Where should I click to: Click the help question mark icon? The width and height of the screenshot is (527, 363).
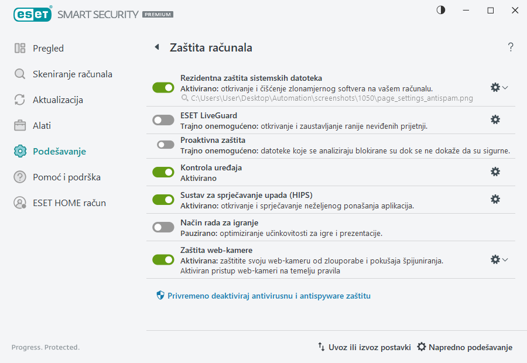pos(510,47)
